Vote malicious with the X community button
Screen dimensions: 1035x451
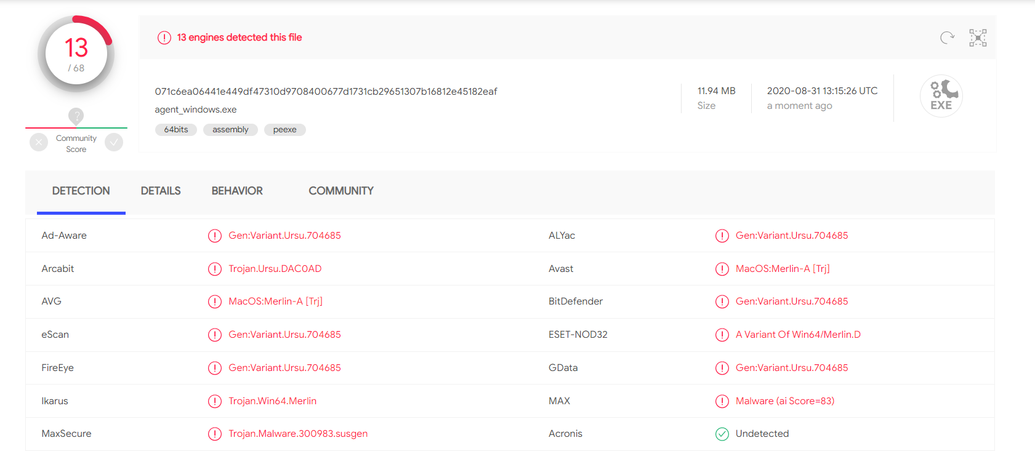click(x=39, y=143)
